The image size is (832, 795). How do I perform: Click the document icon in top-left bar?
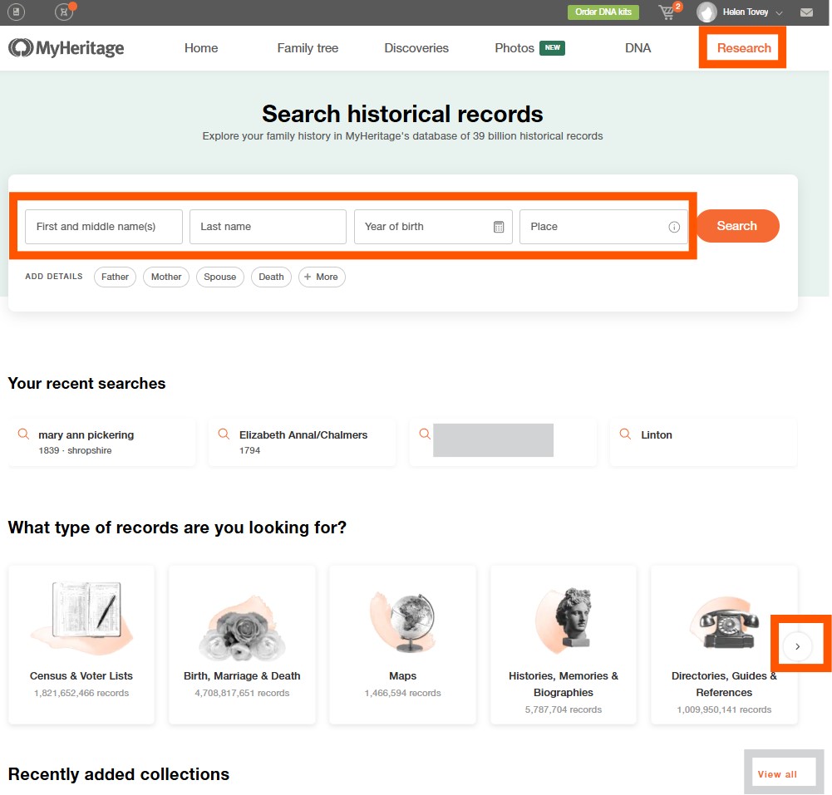[16, 12]
